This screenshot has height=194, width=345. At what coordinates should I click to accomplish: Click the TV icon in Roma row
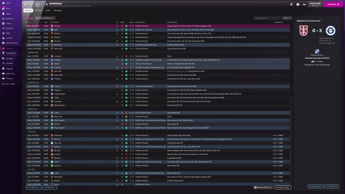pos(117,184)
